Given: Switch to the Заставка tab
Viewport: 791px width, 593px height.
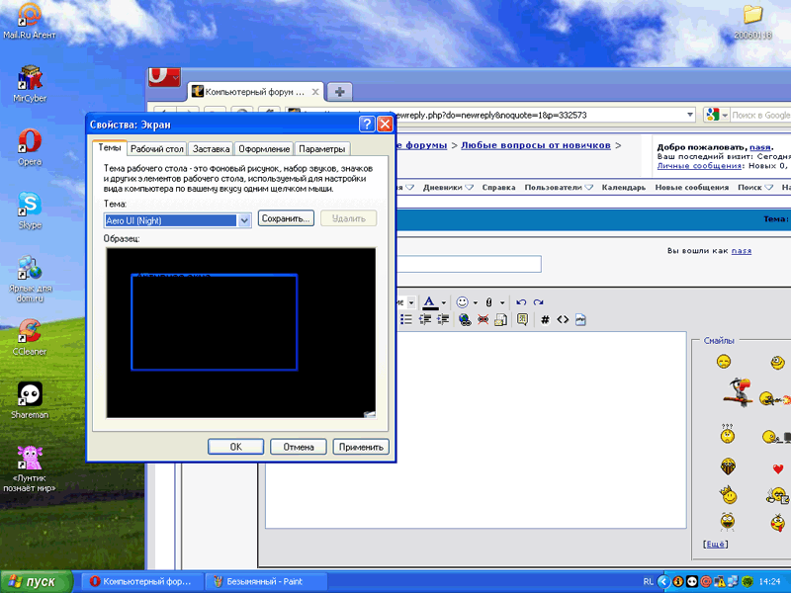Looking at the screenshot, I should (211, 149).
